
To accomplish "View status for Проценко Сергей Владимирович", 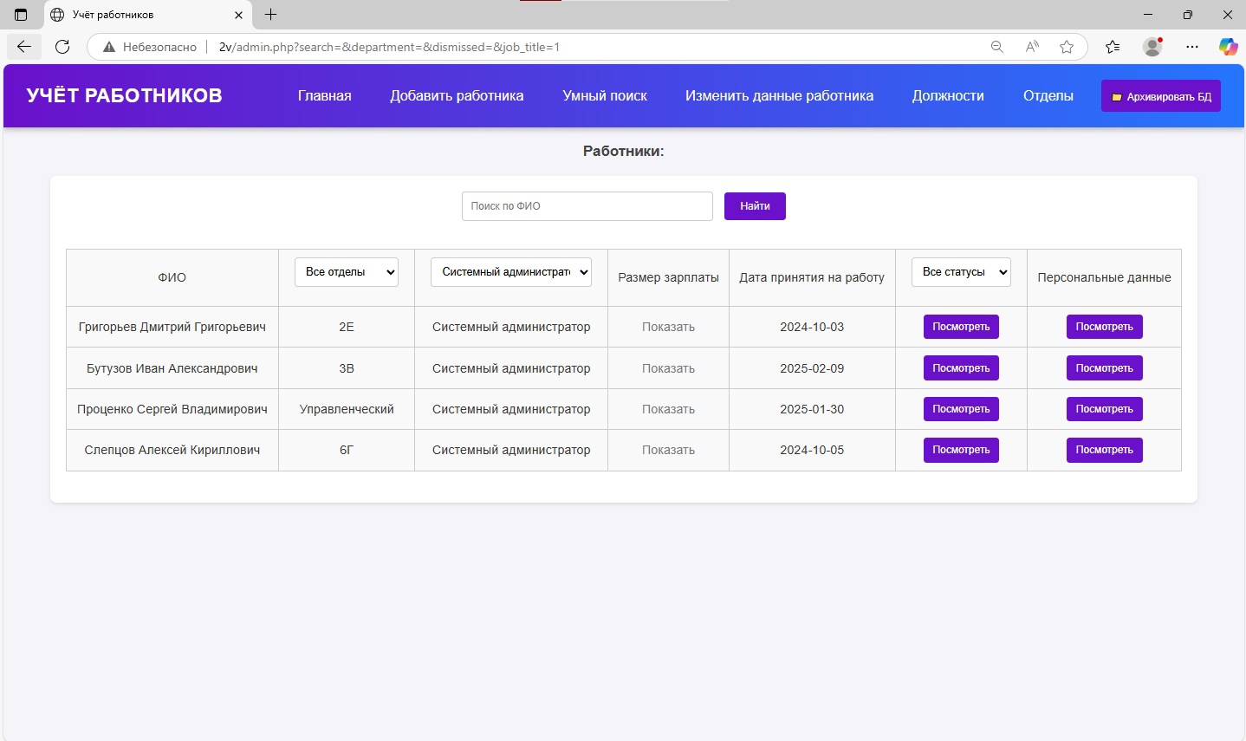I will coord(961,409).
